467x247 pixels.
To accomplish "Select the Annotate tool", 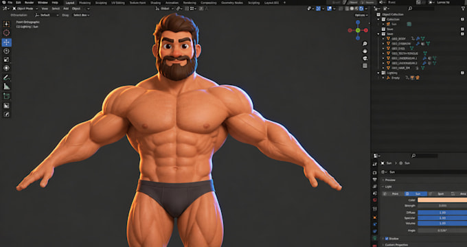I will click(x=6, y=78).
